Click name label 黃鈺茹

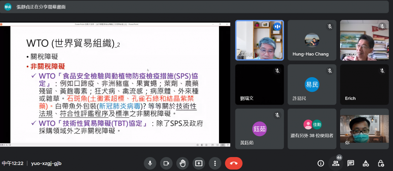coord(247,143)
